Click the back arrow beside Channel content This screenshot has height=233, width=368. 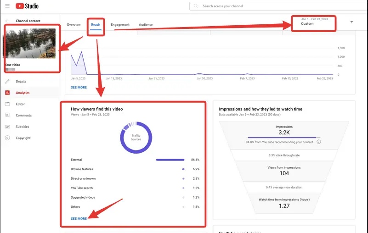[7, 21]
